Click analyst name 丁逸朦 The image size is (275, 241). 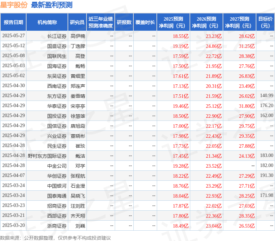(x=78, y=46)
